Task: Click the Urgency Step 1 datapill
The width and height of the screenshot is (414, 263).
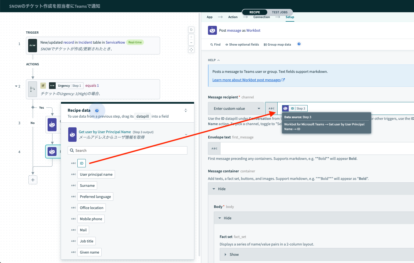Action: tap(66, 86)
